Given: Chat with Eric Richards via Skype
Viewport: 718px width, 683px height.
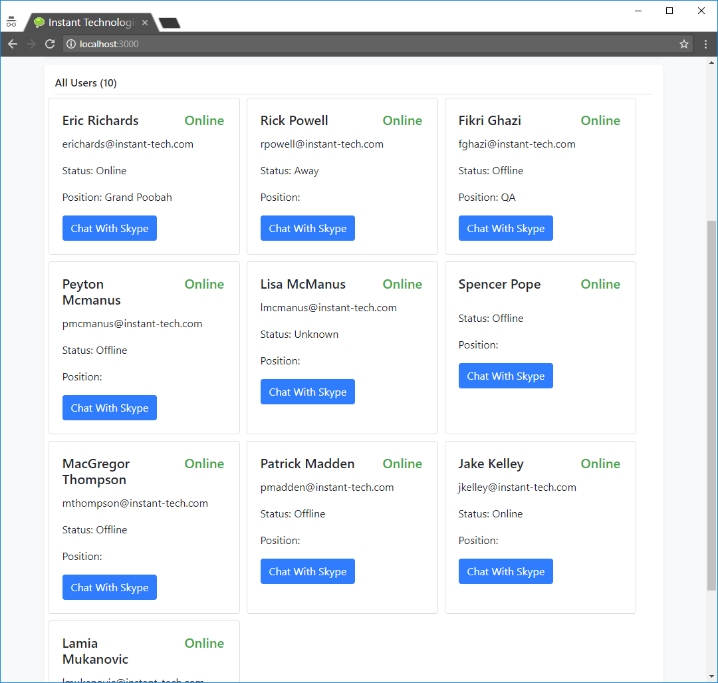Looking at the screenshot, I should [x=110, y=228].
